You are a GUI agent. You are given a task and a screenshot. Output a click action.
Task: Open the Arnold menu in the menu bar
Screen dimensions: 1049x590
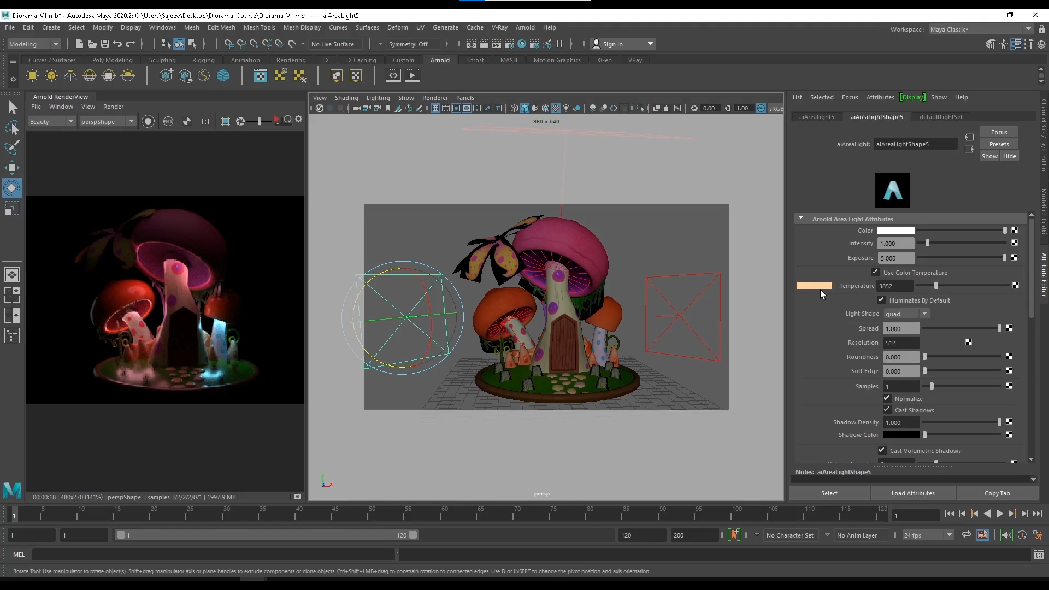pyautogui.click(x=525, y=27)
